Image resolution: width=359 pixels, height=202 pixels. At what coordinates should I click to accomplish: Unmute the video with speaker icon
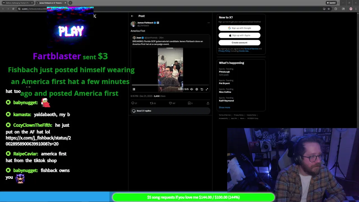click(192, 89)
